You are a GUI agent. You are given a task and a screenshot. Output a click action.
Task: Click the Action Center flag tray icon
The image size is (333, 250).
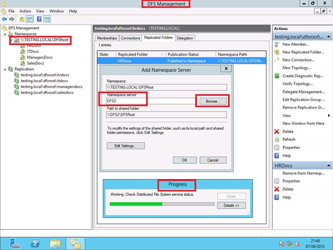(282, 244)
